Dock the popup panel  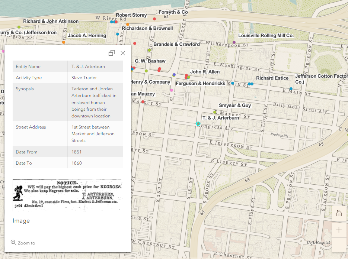(x=111, y=53)
